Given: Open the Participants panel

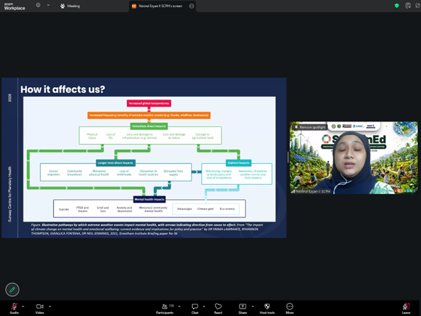Looking at the screenshot, I should click(165, 307).
